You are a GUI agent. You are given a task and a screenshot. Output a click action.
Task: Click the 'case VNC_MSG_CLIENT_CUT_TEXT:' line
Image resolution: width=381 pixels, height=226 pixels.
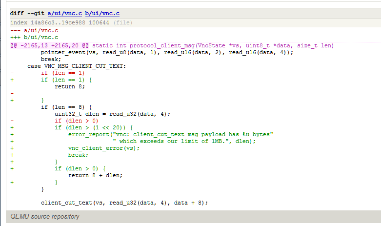(x=77, y=66)
